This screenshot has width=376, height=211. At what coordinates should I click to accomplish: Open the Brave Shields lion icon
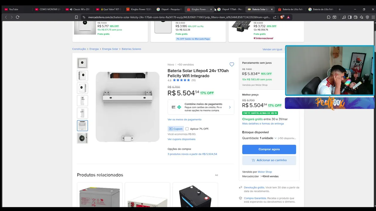click(282, 17)
